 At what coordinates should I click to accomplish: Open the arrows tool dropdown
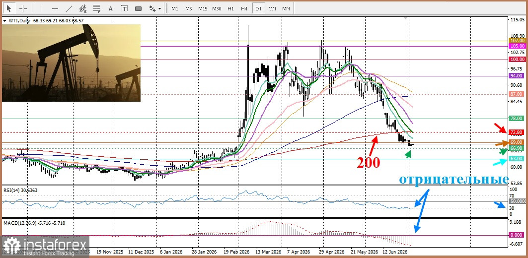click(x=159, y=9)
